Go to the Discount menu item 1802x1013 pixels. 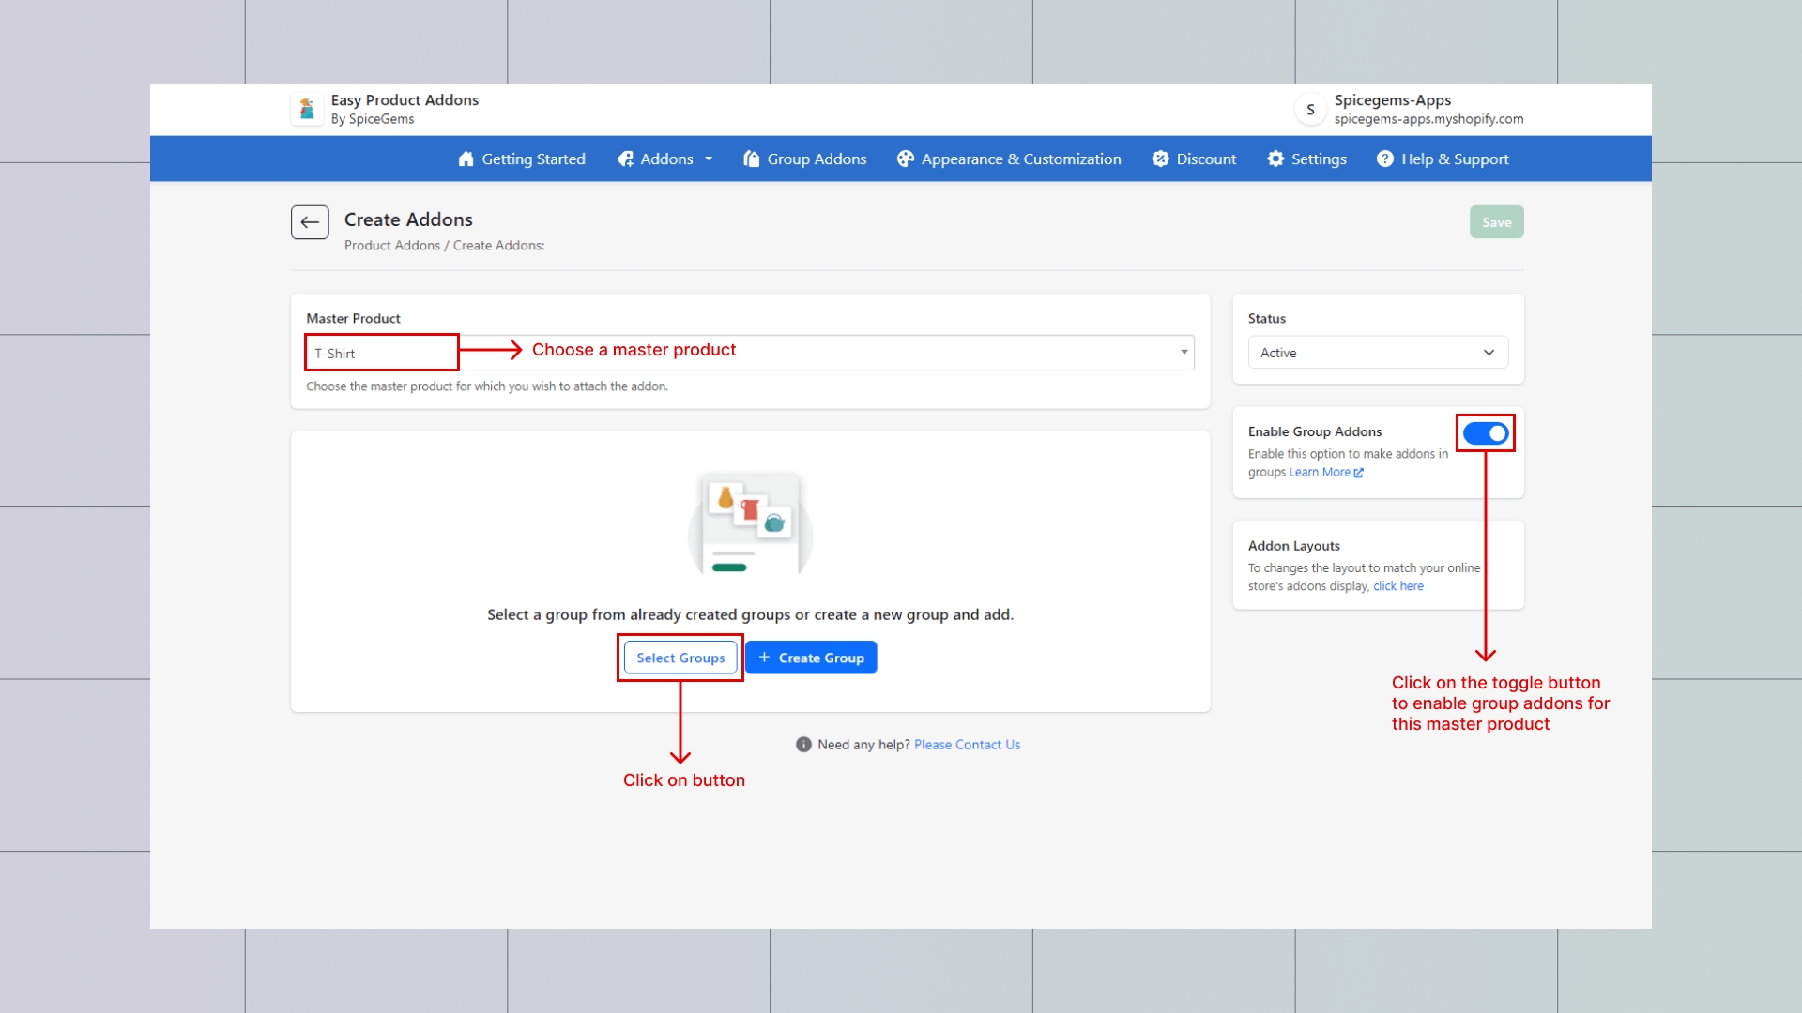click(x=1206, y=159)
